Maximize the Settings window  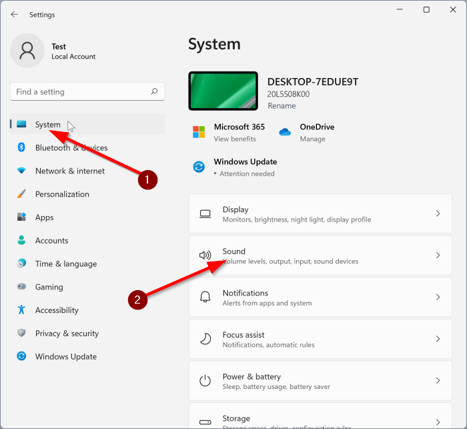(x=426, y=9)
